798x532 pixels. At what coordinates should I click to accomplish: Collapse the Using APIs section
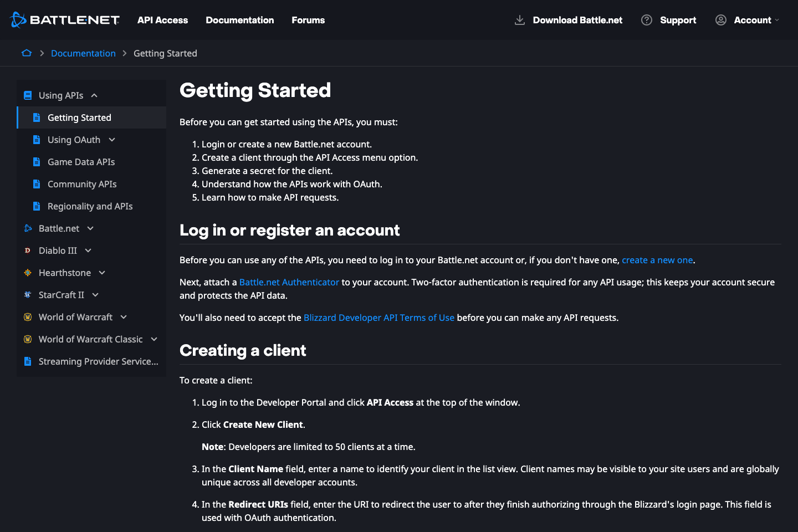tap(93, 95)
